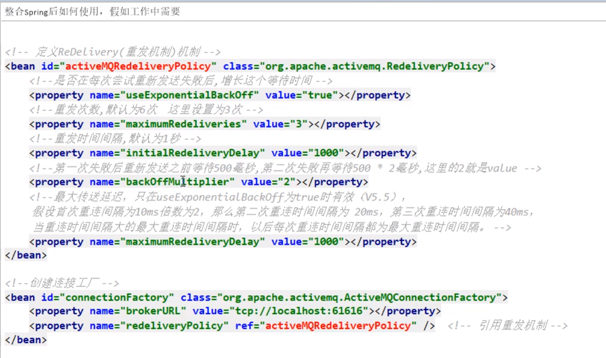Click the red activeMQRedeliveryPolicy ref value
This screenshot has height=358, width=606.
pos(338,326)
